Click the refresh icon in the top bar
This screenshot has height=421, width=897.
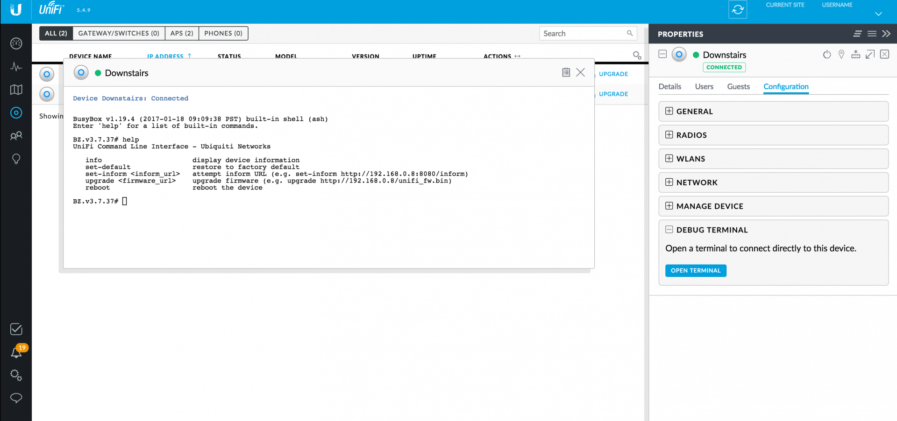[737, 10]
